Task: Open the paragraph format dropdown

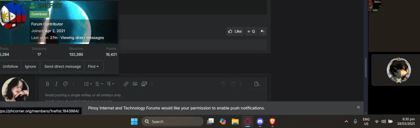Action: (x=110, y=84)
